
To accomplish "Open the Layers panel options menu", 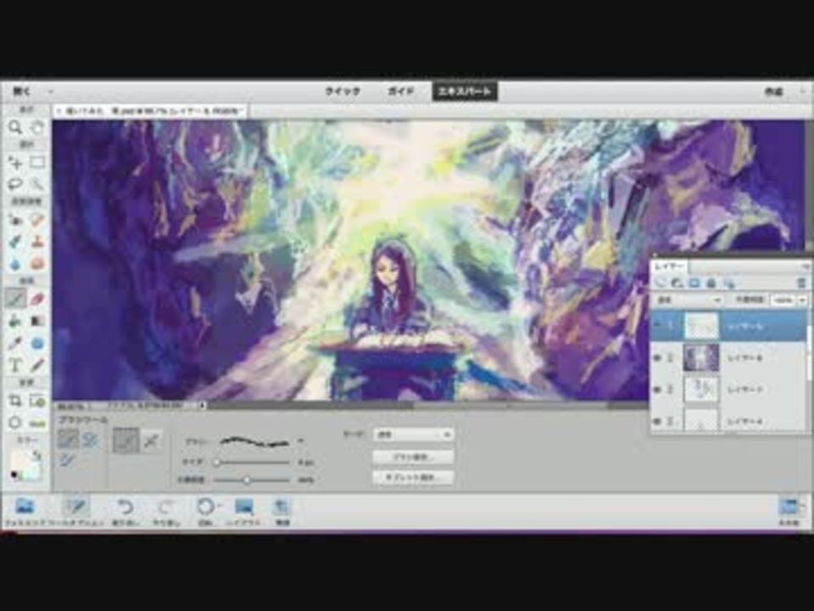I will tap(805, 266).
